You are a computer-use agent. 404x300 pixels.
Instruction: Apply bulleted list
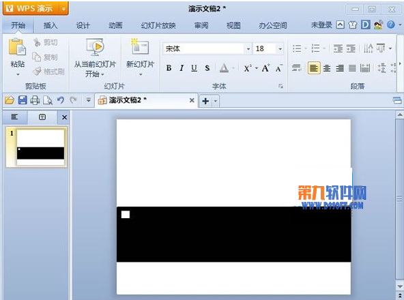tap(297, 48)
